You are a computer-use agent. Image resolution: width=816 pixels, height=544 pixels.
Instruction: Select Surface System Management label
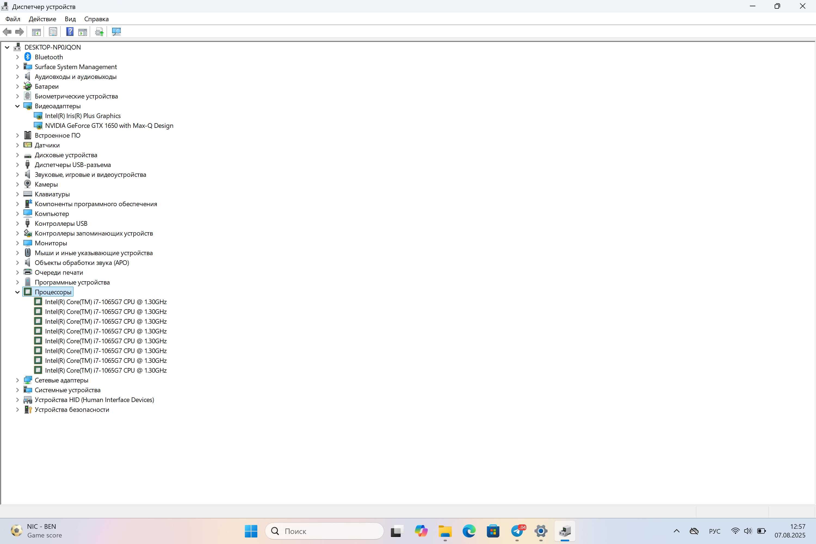coord(76,67)
